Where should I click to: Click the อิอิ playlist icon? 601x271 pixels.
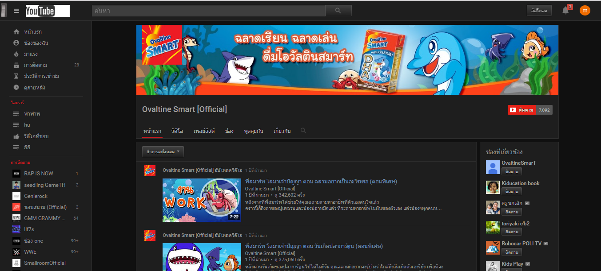point(16,147)
